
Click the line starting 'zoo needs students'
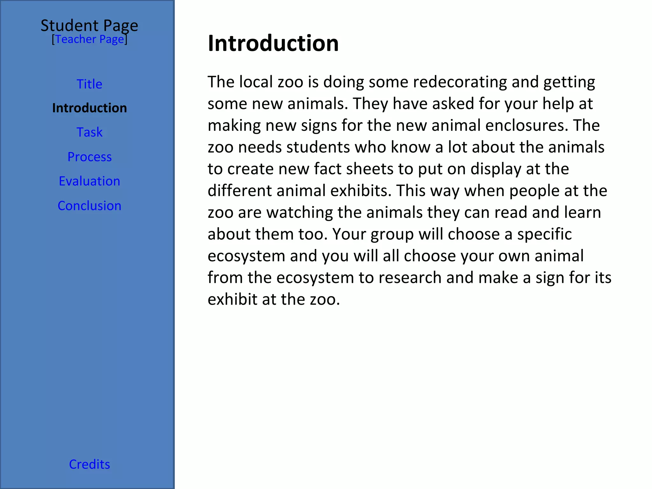[x=406, y=147]
